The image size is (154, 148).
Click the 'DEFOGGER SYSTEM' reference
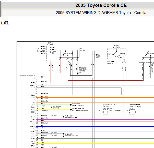(x=57, y=107)
